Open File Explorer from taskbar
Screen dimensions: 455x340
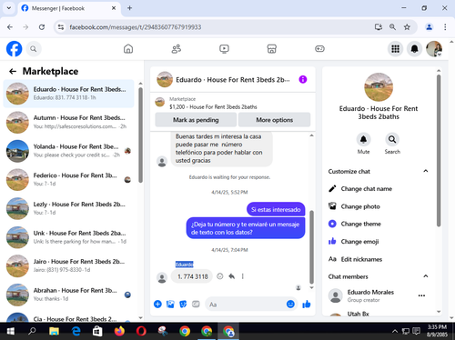point(54,331)
